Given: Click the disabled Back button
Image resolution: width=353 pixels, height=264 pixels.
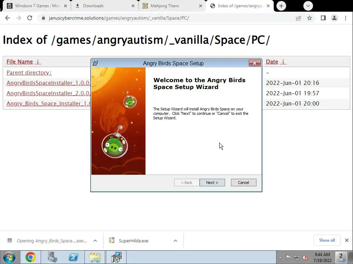Looking at the screenshot, I should point(186,183).
